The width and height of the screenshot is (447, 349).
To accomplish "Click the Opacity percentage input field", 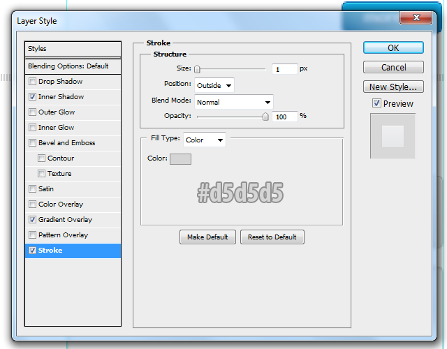I will (x=285, y=117).
